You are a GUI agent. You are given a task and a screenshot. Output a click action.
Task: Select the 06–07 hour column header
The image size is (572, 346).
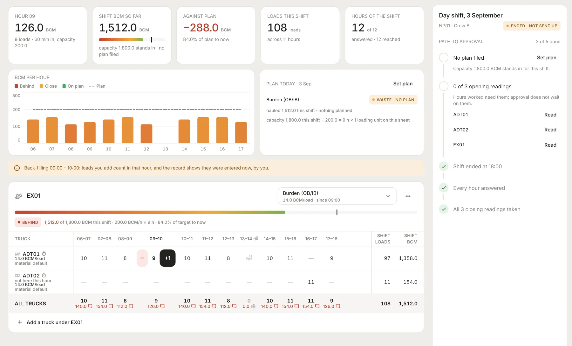pyautogui.click(x=84, y=239)
